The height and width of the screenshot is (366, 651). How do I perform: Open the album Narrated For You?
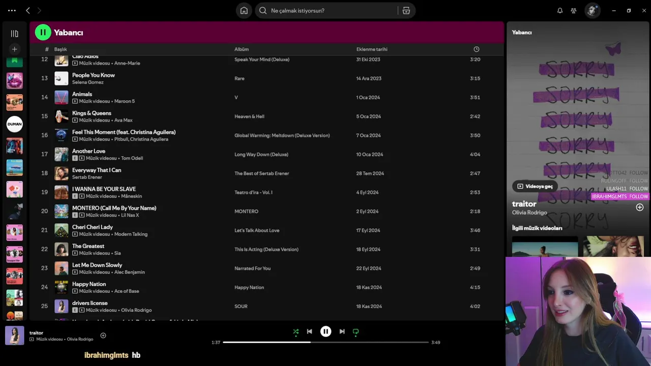[x=252, y=268]
